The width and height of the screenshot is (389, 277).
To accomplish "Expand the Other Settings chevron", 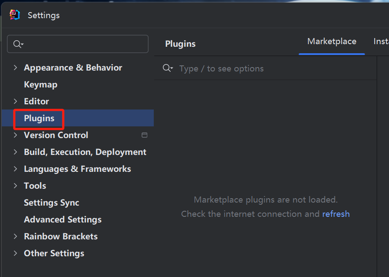I will [x=16, y=253].
